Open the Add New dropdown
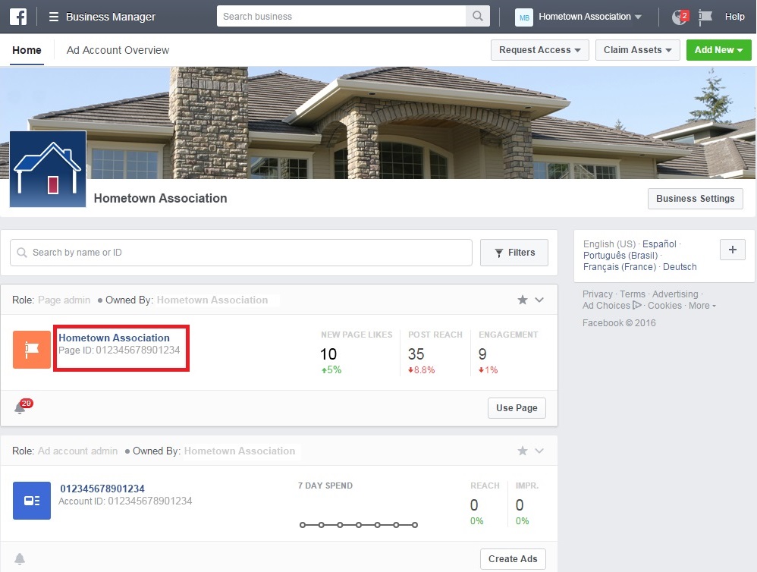Viewport: 757px width, 572px height. [x=718, y=50]
